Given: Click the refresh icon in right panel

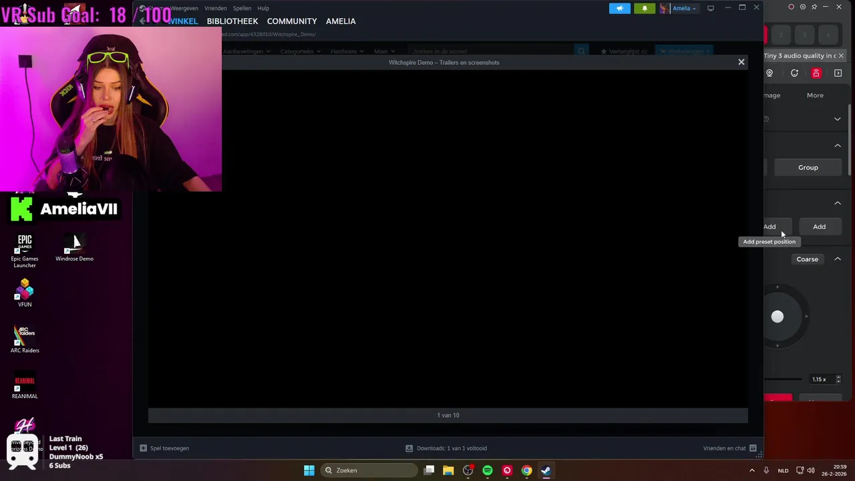Looking at the screenshot, I should 794,73.
